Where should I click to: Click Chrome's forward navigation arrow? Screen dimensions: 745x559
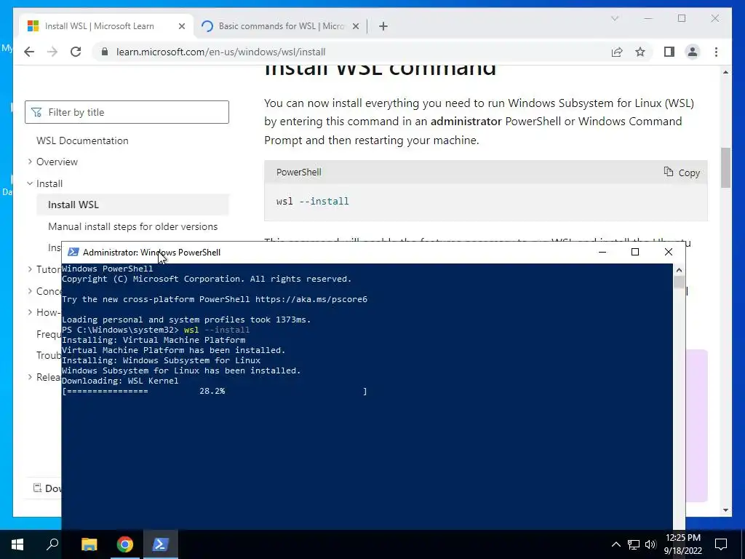[x=52, y=52]
